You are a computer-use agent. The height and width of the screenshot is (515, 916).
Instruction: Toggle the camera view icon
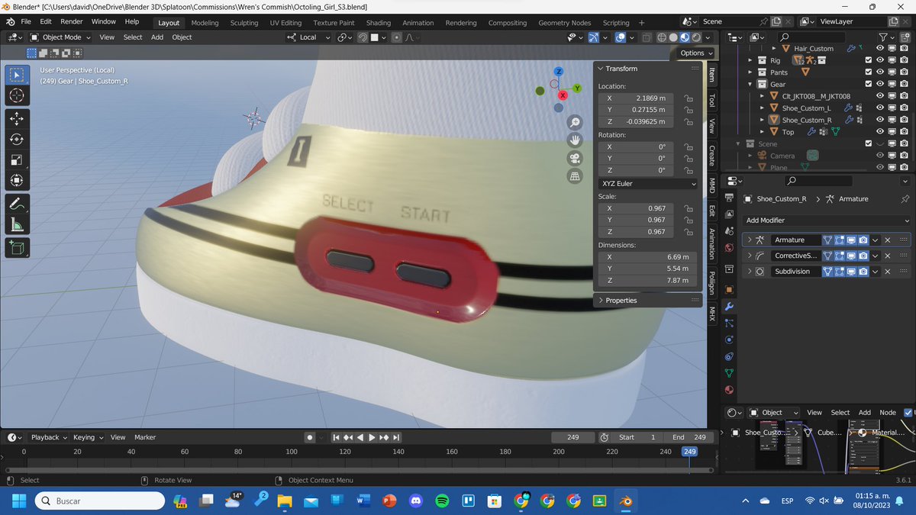point(576,159)
